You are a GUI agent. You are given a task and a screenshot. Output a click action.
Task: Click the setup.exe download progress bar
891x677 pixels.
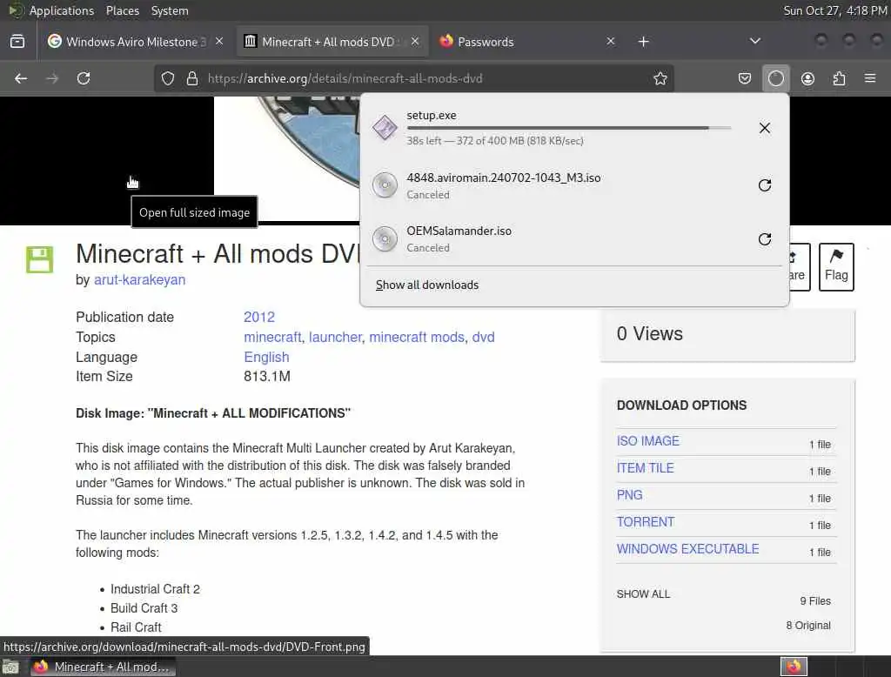[569, 128]
